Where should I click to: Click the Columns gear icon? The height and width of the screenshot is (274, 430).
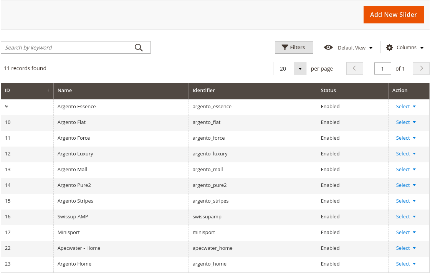[x=389, y=48]
